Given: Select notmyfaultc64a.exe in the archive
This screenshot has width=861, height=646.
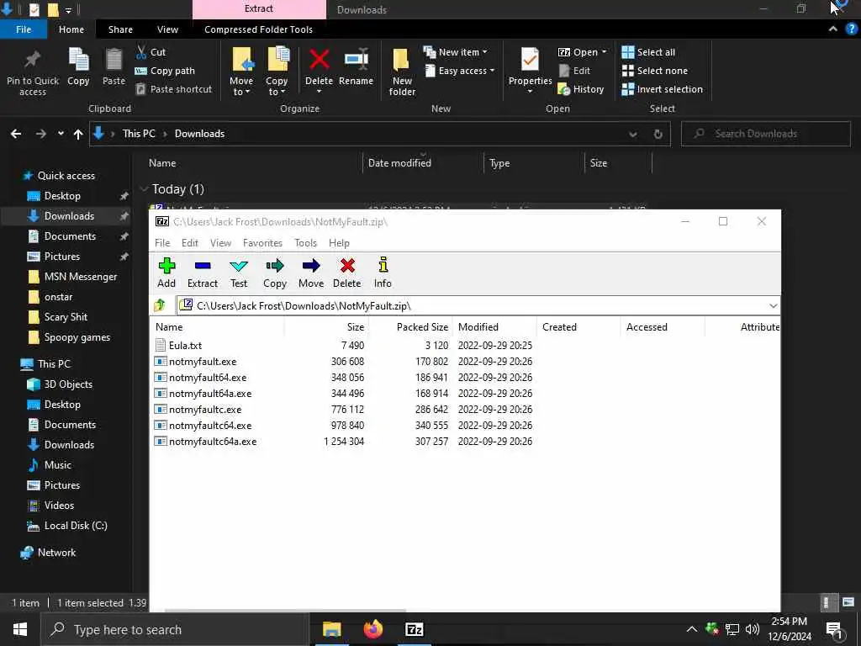Looking at the screenshot, I should pos(213,441).
